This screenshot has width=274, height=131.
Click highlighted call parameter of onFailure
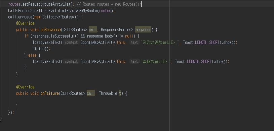(x=91, y=93)
